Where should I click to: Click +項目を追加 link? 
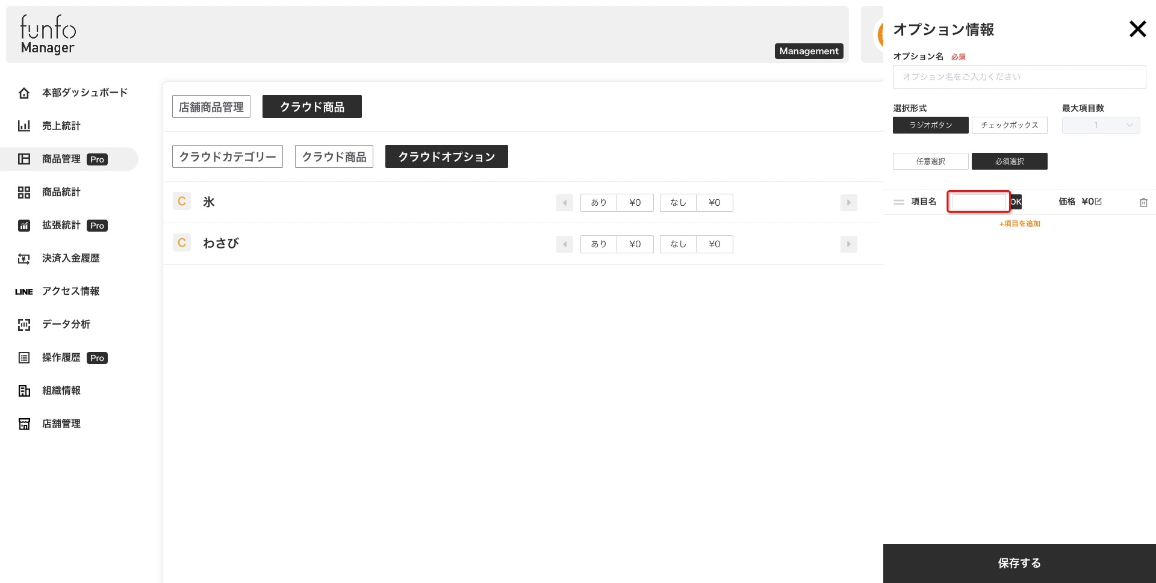tap(1019, 224)
